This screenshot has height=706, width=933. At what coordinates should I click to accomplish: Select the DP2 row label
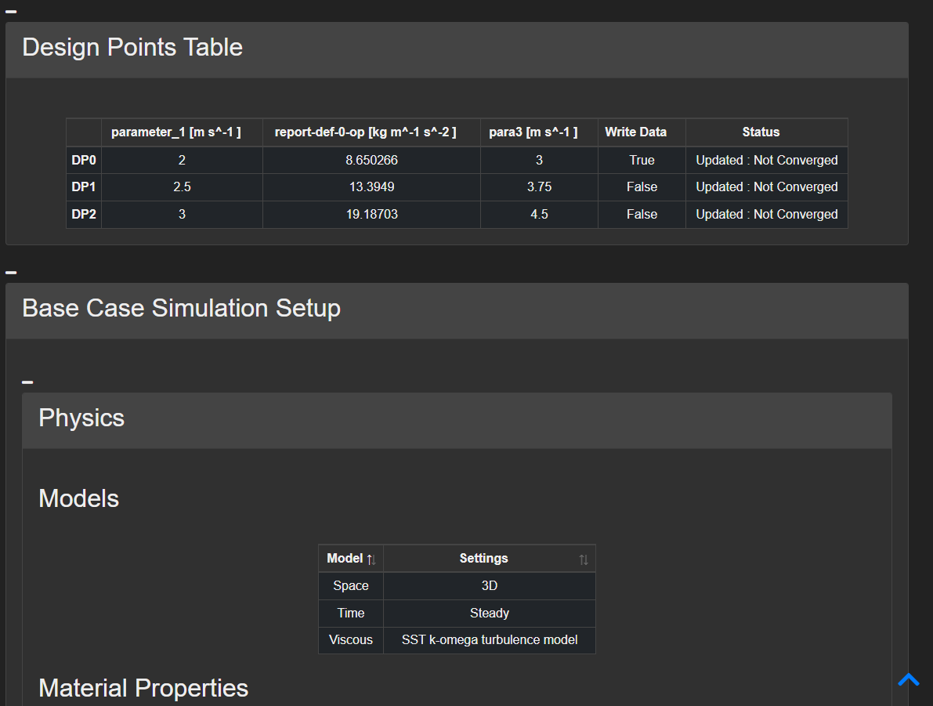(x=84, y=214)
